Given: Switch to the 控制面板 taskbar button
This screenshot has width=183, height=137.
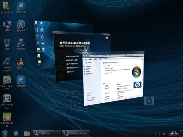Looking at the screenshot, I should pos(76,134).
